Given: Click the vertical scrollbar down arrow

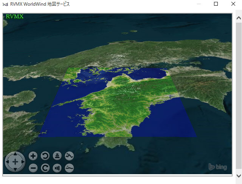Looking at the screenshot, I should (239, 176).
